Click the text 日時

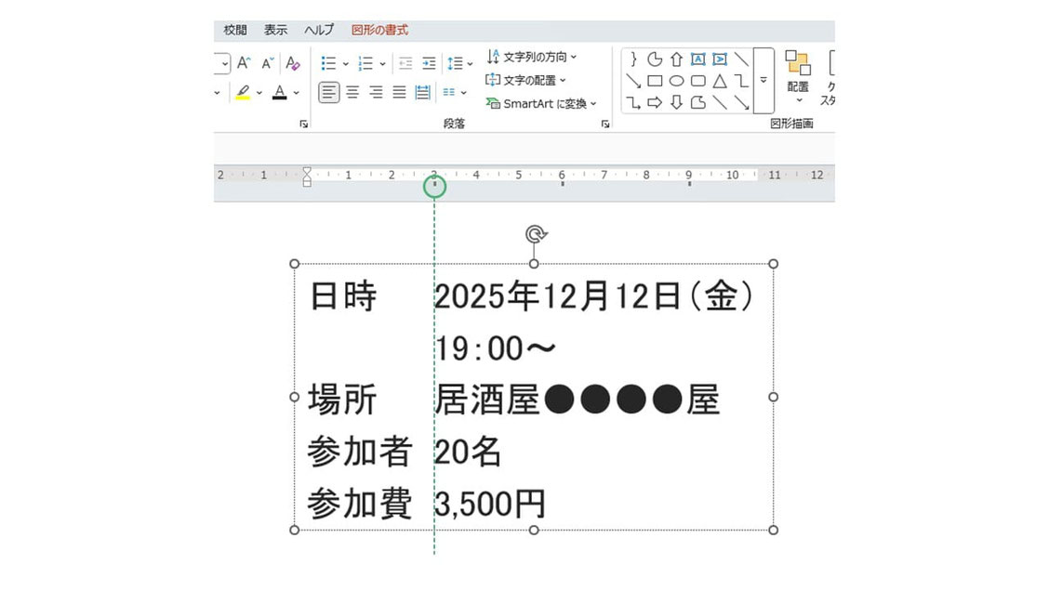(342, 296)
